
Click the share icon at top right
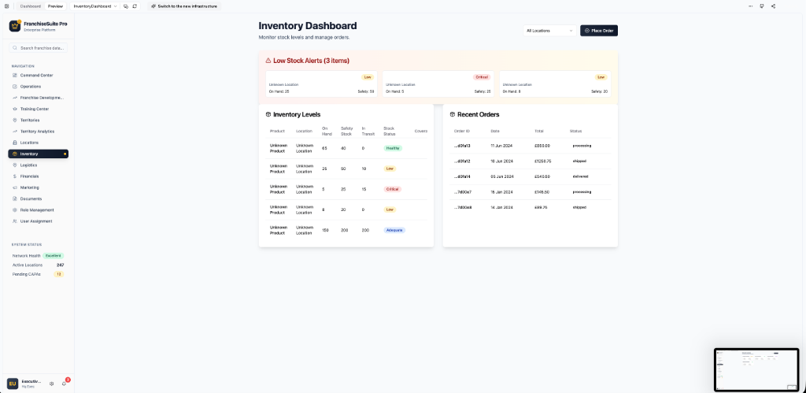coord(773,6)
